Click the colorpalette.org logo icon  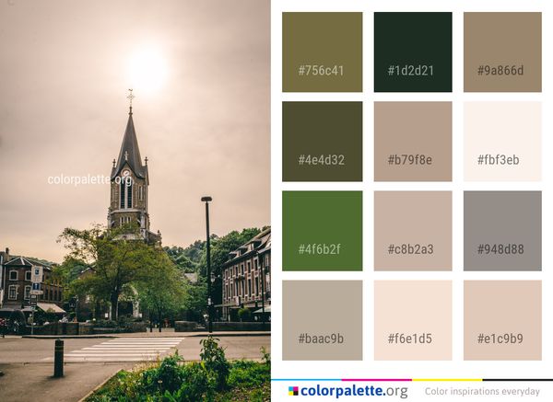tap(293, 391)
